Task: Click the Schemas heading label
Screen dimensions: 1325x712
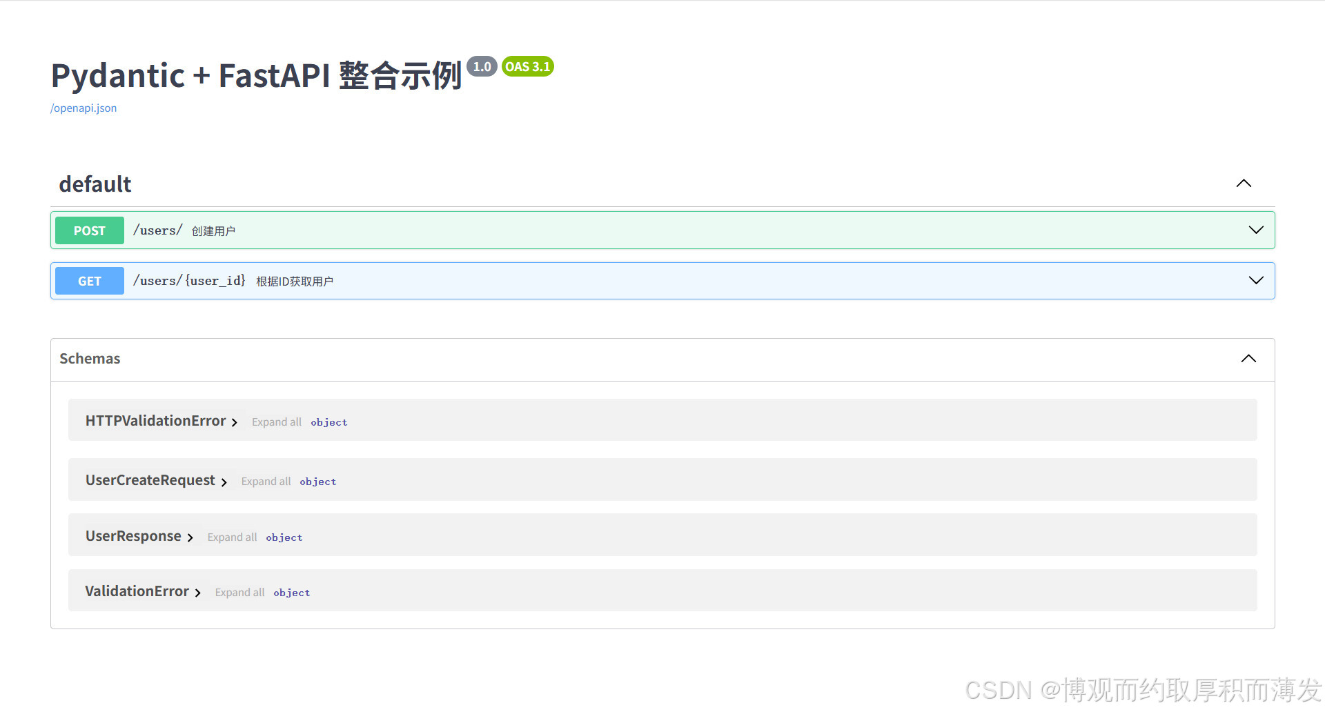Action: pos(90,359)
